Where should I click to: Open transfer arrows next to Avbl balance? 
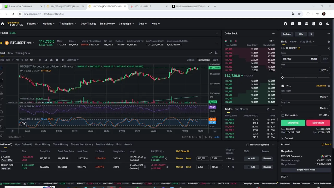click(x=299, y=48)
